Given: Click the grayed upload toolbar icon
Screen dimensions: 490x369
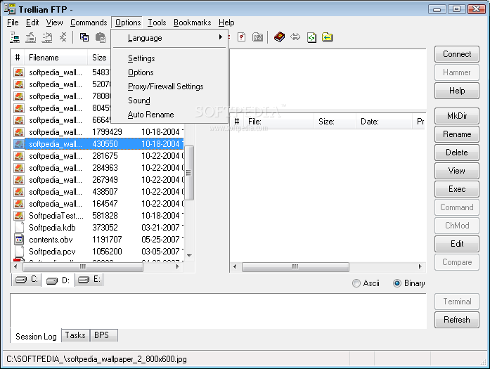Looking at the screenshot, I should pyautogui.click(x=31, y=38).
